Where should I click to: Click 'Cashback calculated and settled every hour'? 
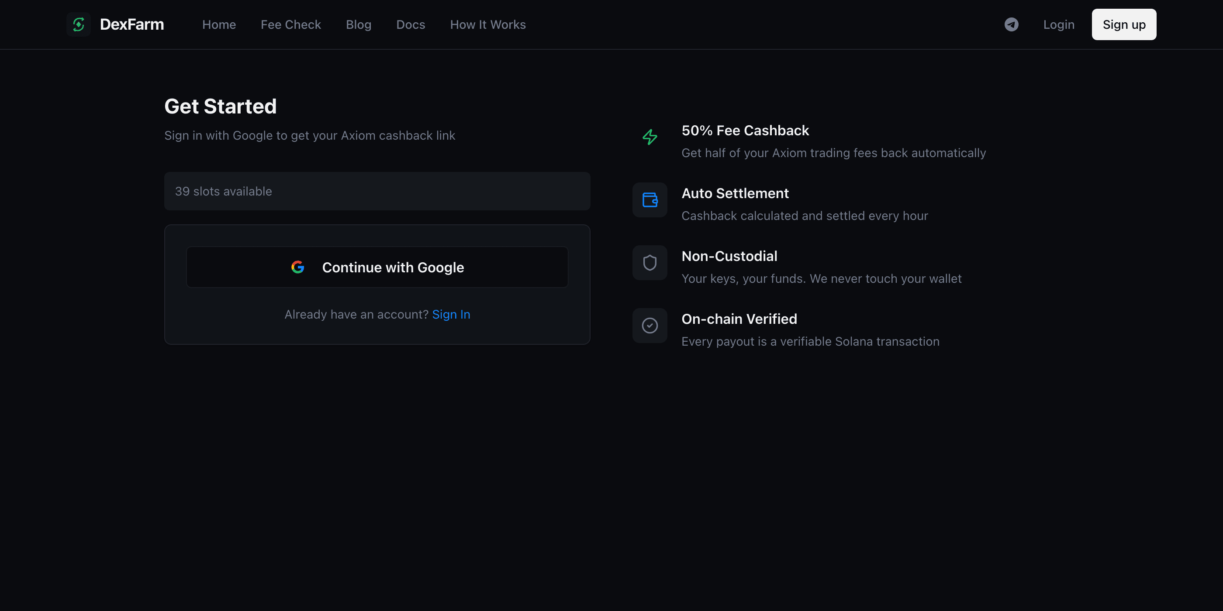805,216
